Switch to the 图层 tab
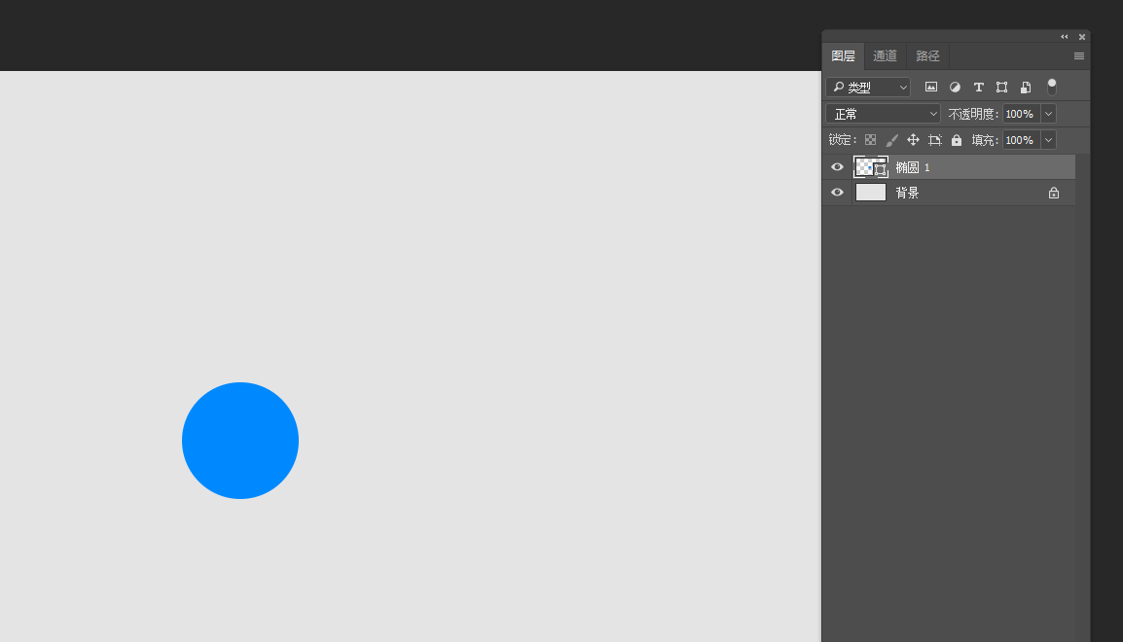Image resolution: width=1123 pixels, height=642 pixels. tap(843, 55)
